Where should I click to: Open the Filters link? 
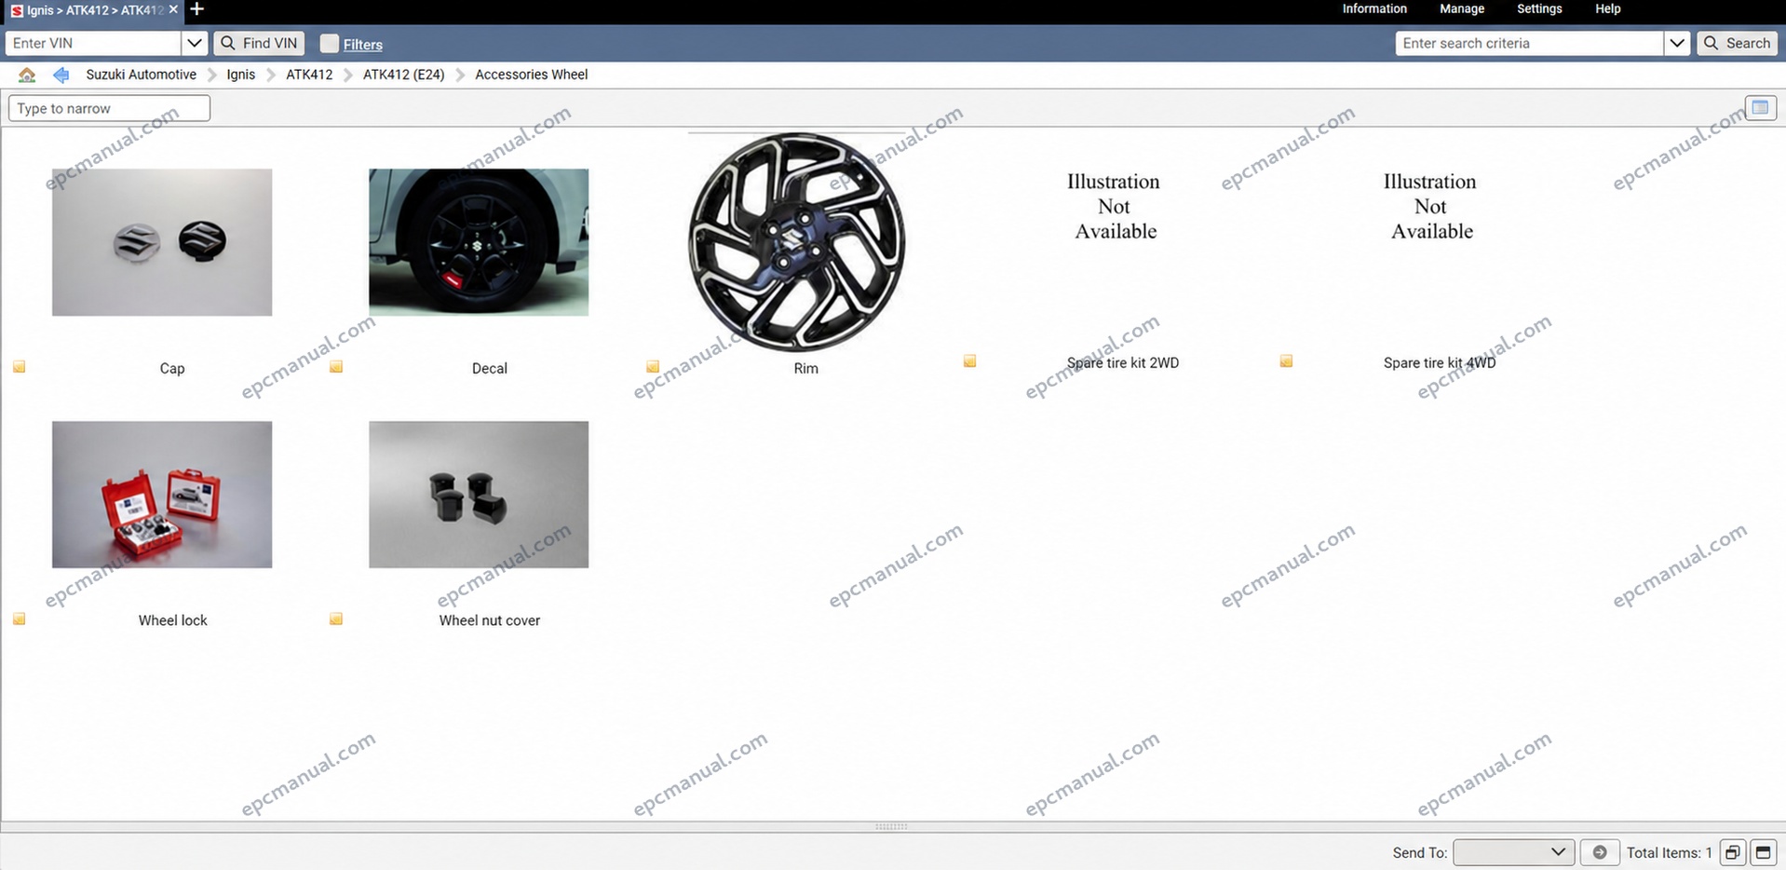tap(362, 45)
